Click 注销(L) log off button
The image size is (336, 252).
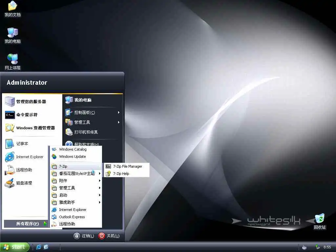pos(84,236)
